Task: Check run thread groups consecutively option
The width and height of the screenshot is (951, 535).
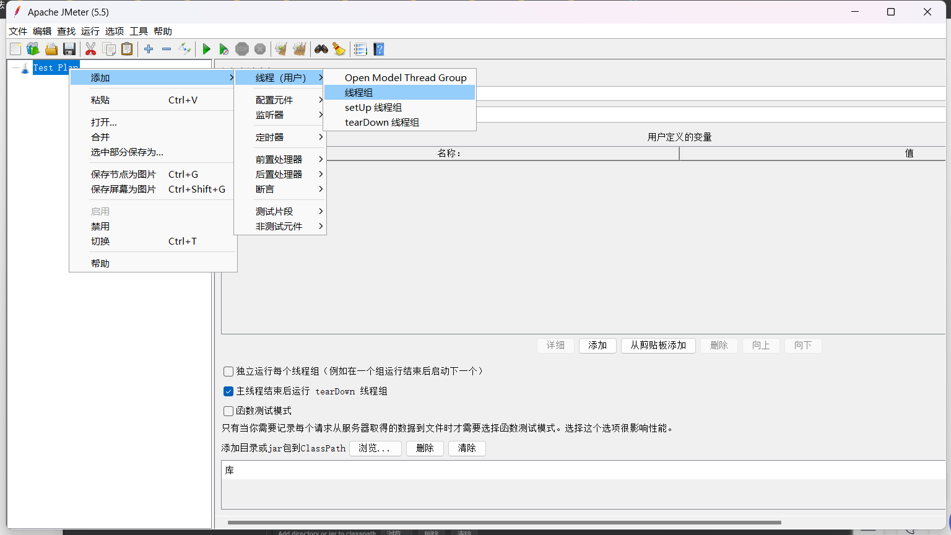Action: pos(228,372)
